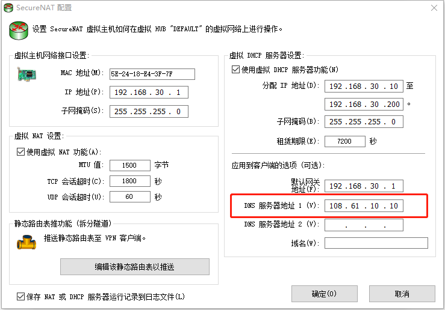
Task: Click the 虚拟 DHCP 服务器设置 group label
Action: (267, 55)
